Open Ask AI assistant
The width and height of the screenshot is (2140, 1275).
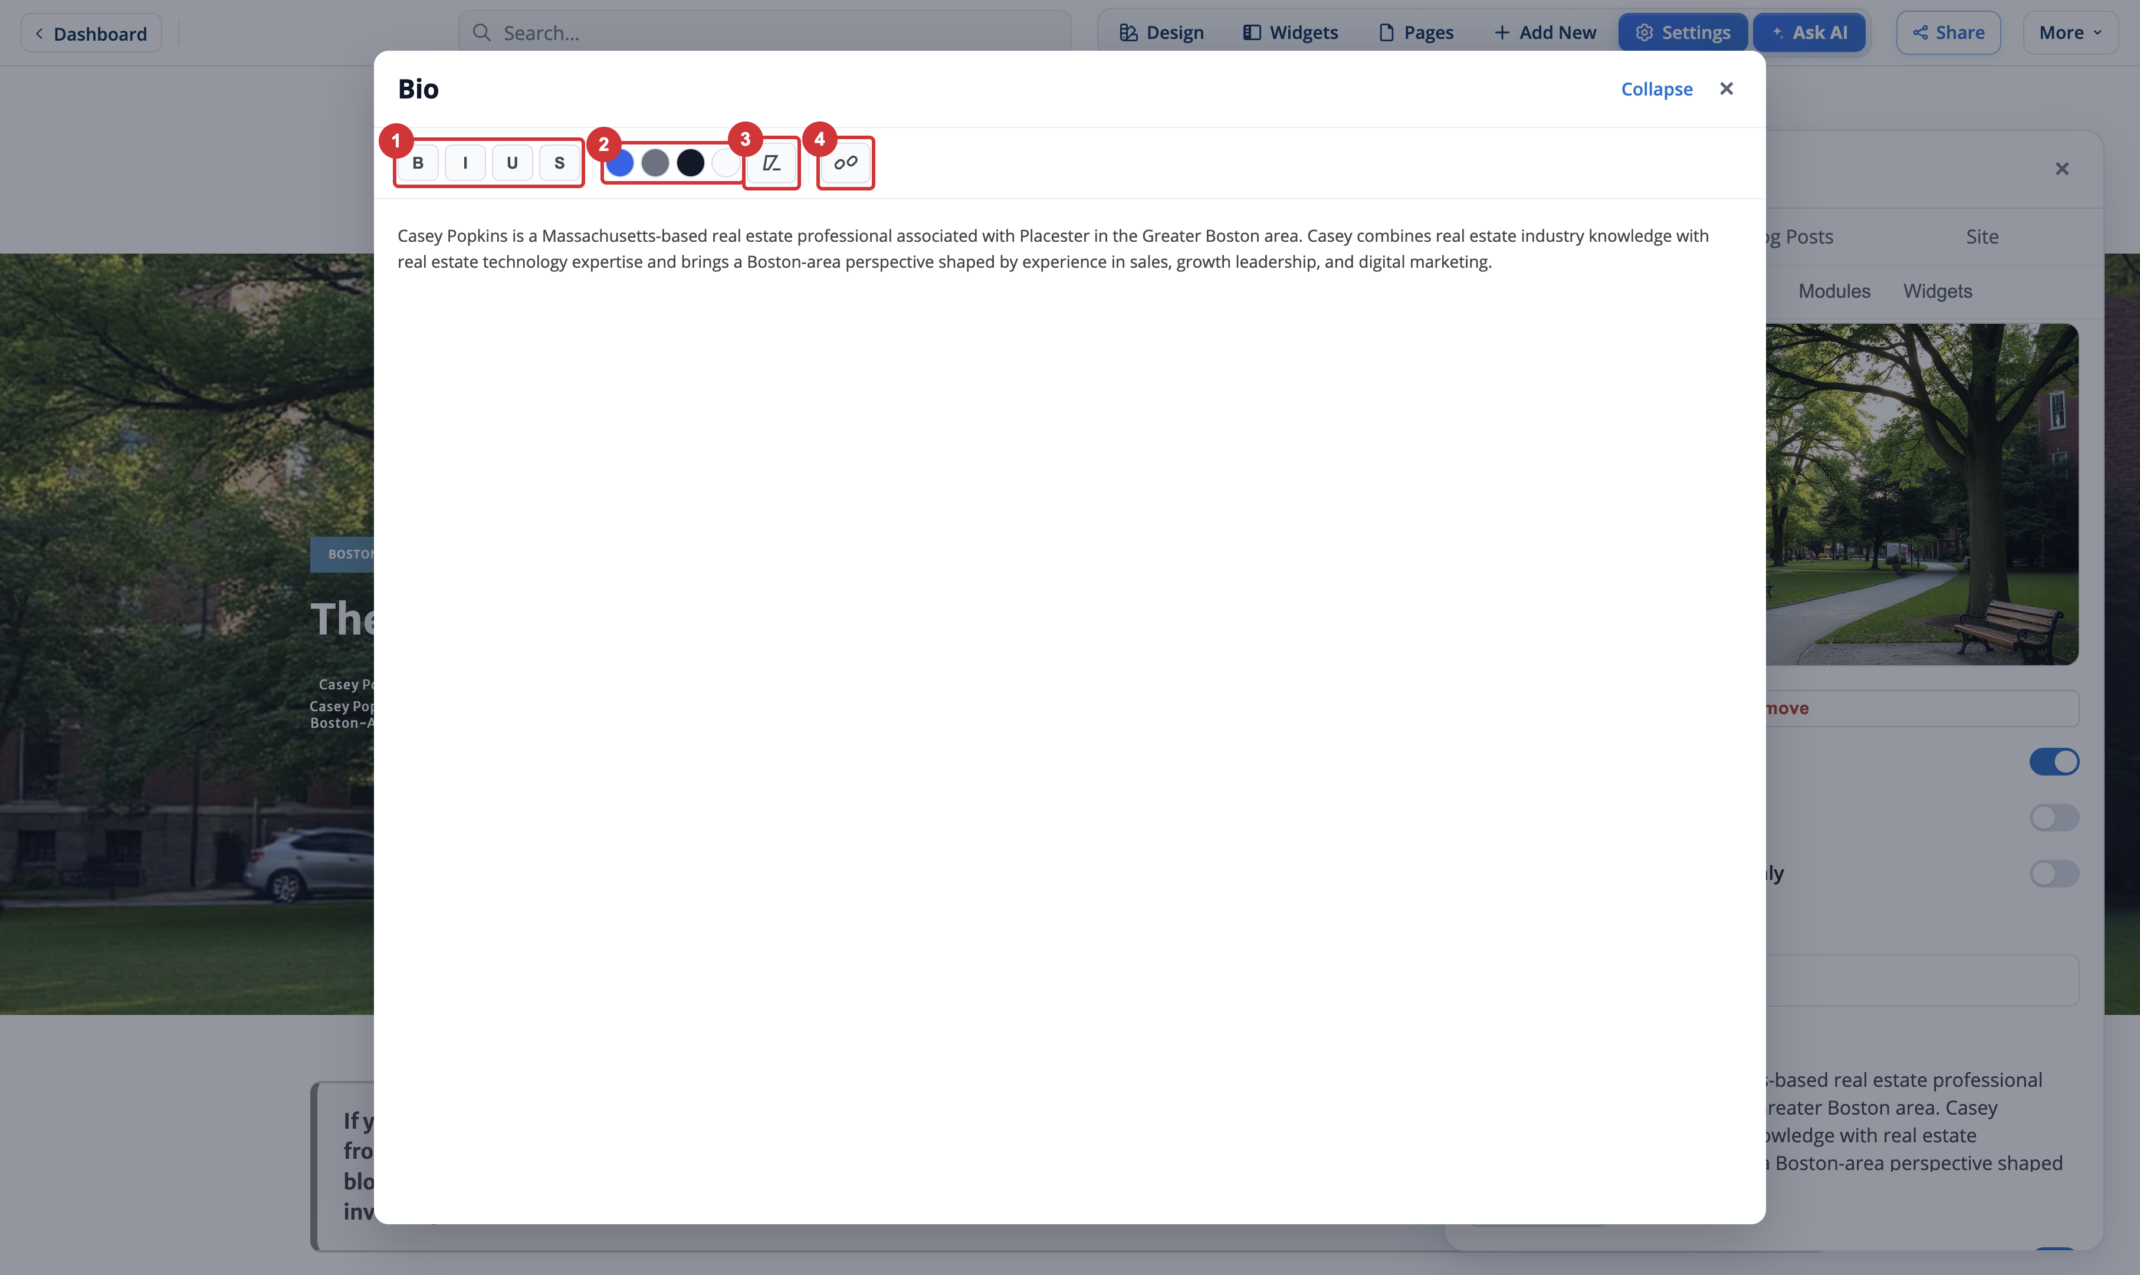tap(1809, 32)
